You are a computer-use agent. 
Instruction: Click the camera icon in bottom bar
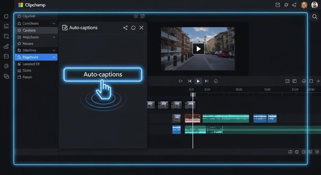[x=310, y=152]
